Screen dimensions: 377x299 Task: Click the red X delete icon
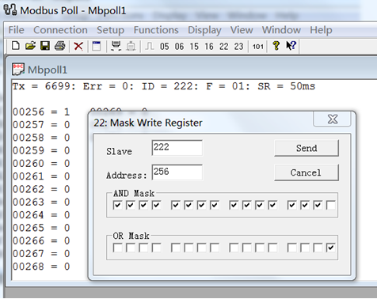[78, 47]
